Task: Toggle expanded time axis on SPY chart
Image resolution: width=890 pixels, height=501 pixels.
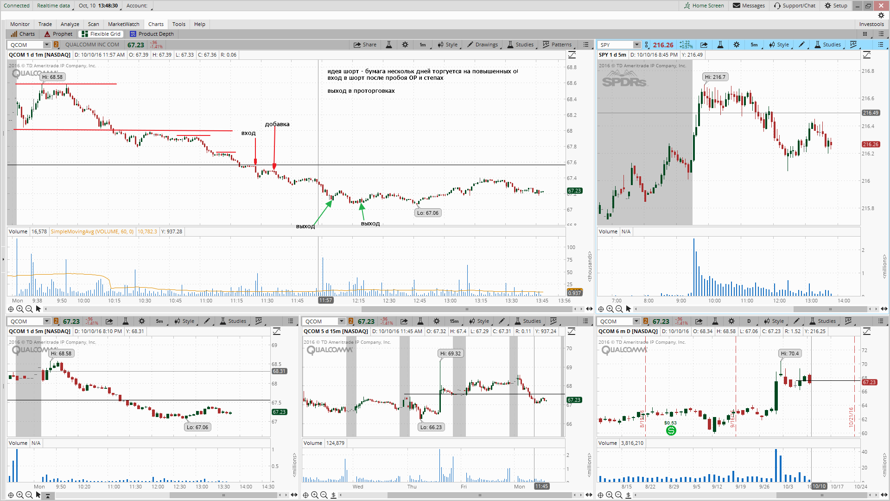Action: click(x=884, y=309)
